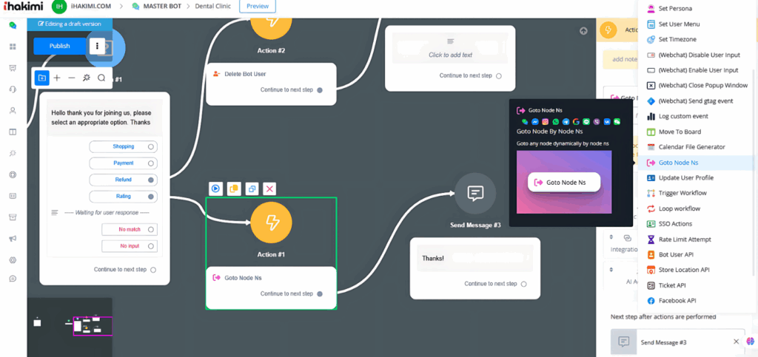Choose Trigger Workflow in the action list
The image size is (758, 357).
coord(682,193)
